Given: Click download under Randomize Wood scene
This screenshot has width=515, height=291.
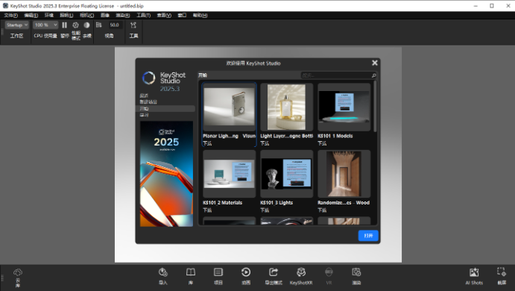Looking at the screenshot, I should (322, 210).
